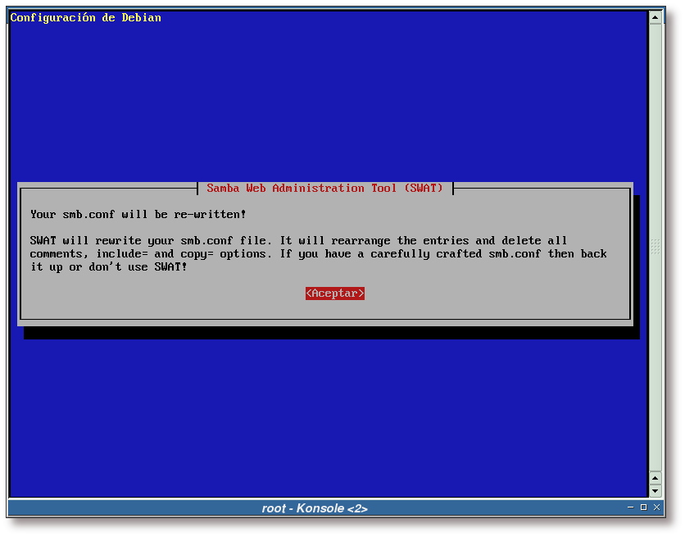The height and width of the screenshot is (537, 685).
Task: Click the scrollbar track beside the dialog
Action: (x=655, y=248)
